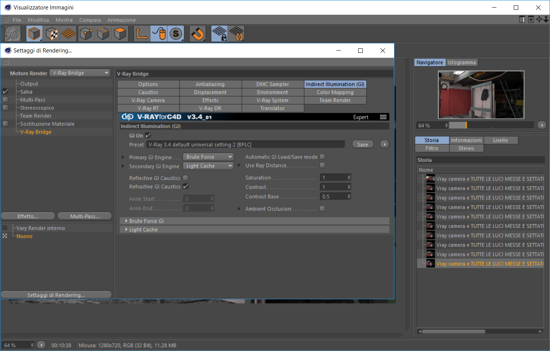Select the Polygons mode cube icon

tap(120, 34)
